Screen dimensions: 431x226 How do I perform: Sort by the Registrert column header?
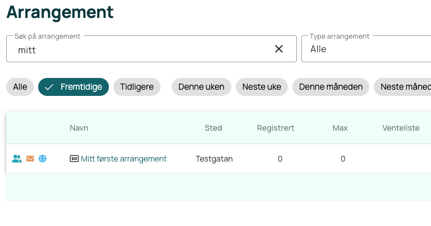tap(276, 128)
